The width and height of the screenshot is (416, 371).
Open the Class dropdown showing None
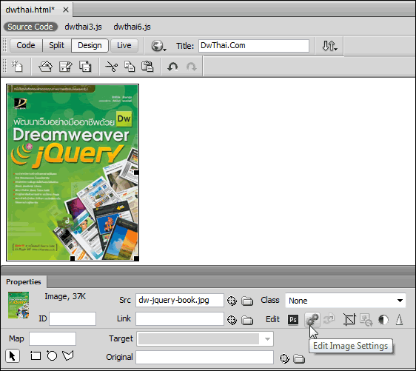tap(346, 301)
